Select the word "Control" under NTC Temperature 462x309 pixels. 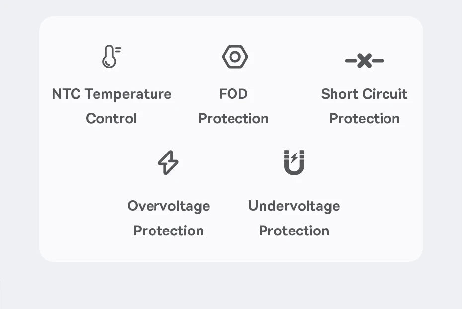coord(111,119)
